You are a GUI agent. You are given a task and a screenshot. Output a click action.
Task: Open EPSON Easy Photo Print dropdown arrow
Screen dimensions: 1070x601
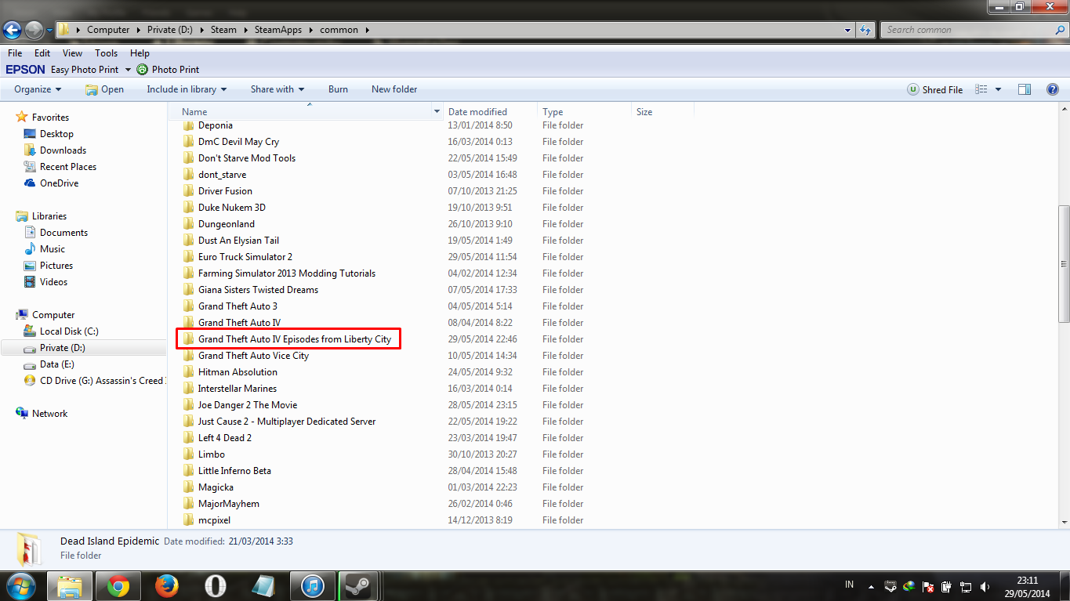coord(128,70)
